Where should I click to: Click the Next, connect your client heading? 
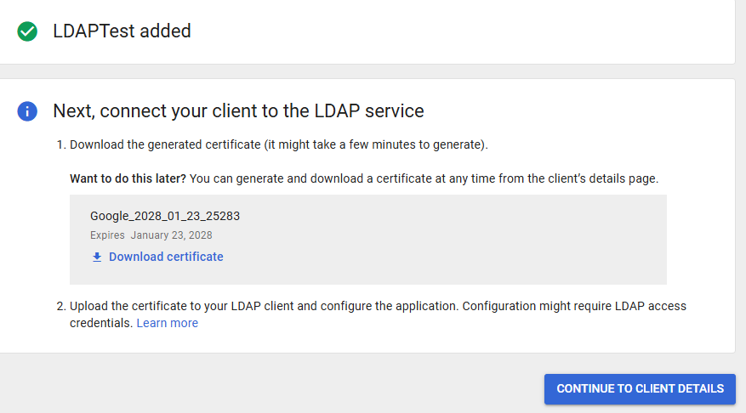[238, 111]
